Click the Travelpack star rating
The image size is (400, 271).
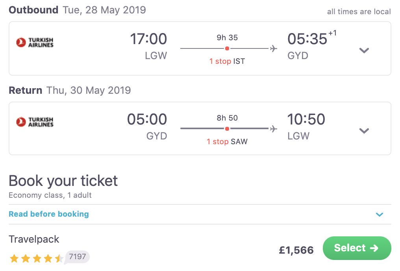point(36,258)
